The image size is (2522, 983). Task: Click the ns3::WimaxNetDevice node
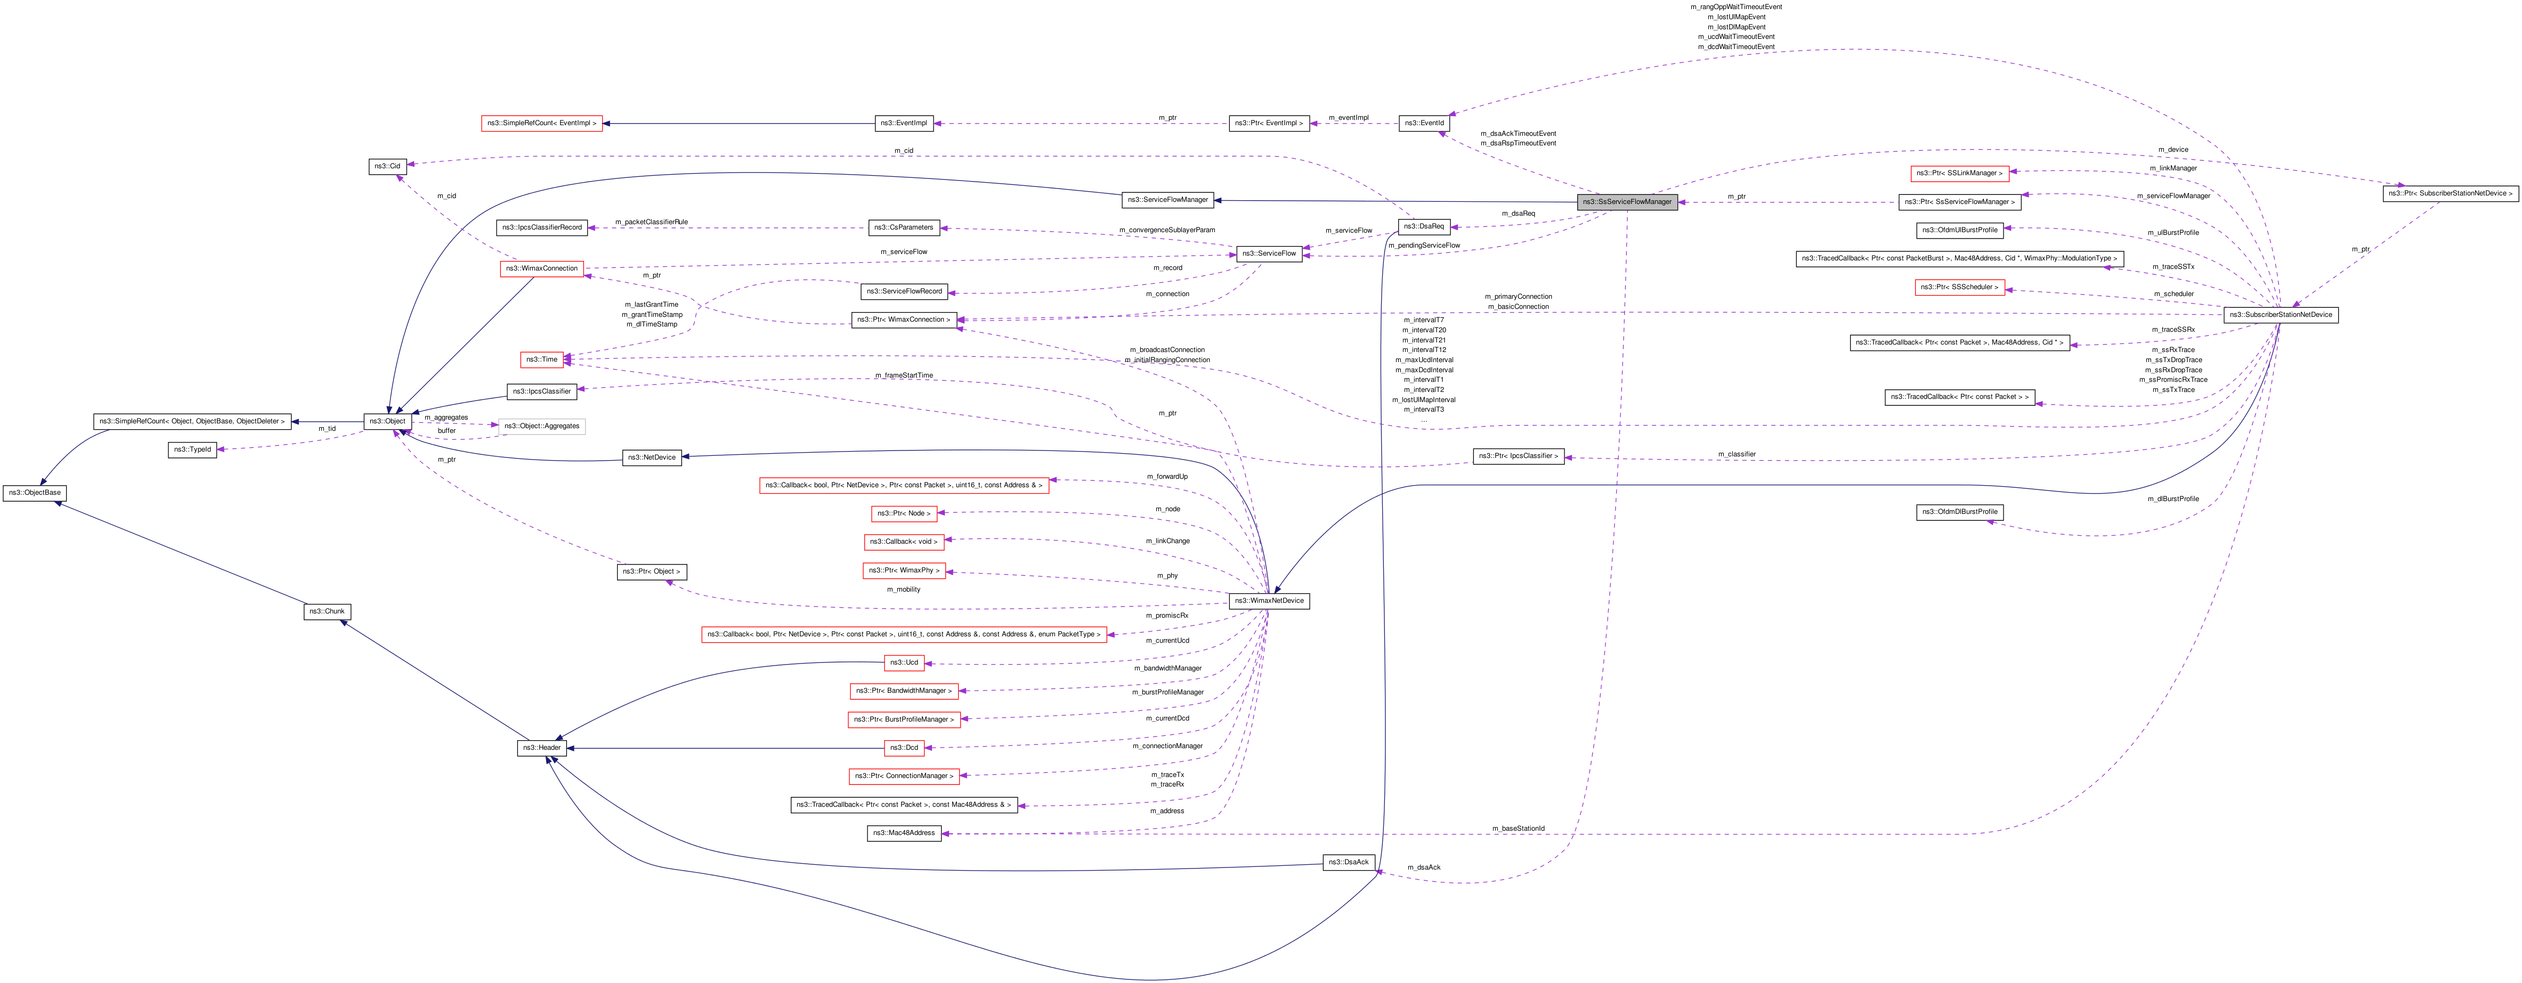point(1269,601)
